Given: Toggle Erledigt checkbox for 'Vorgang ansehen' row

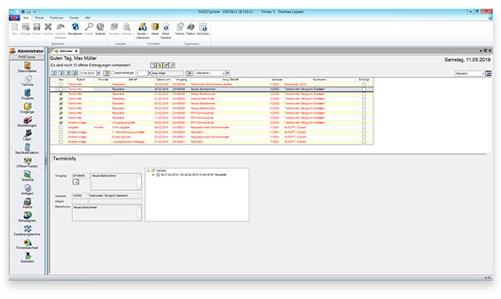Looking at the screenshot, I should click(364, 123).
